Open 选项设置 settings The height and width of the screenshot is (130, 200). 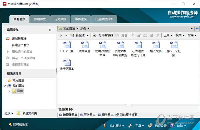point(157,126)
